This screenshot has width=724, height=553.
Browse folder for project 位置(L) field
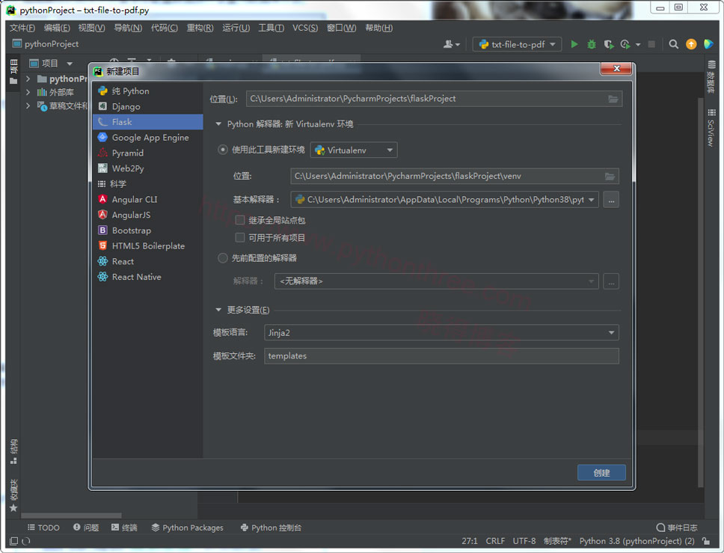tap(613, 99)
